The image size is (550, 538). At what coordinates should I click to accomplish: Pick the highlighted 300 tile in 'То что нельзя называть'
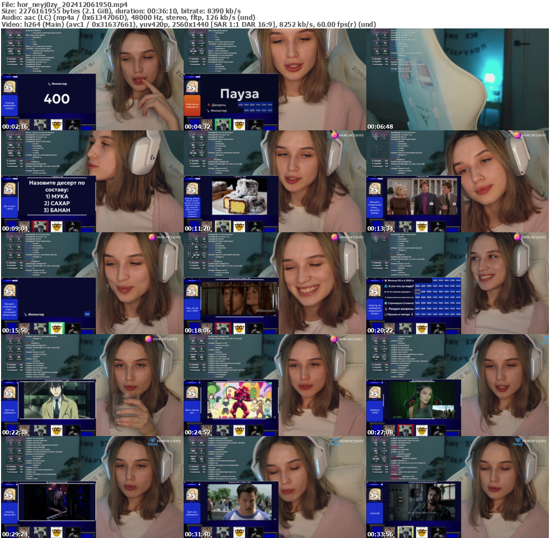pos(417,292)
